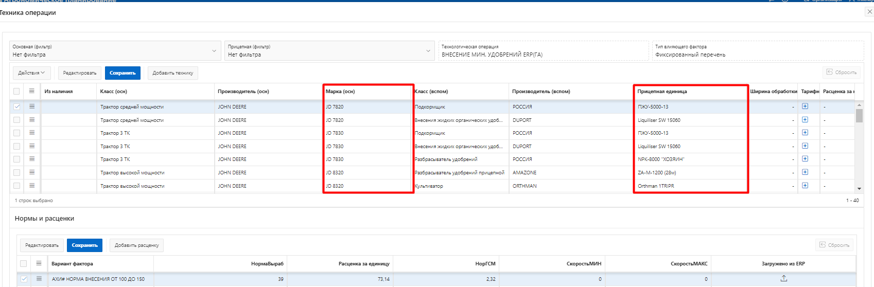Open header menu icon in norms table
Image resolution: width=874 pixels, height=287 pixels.
pos(39,263)
